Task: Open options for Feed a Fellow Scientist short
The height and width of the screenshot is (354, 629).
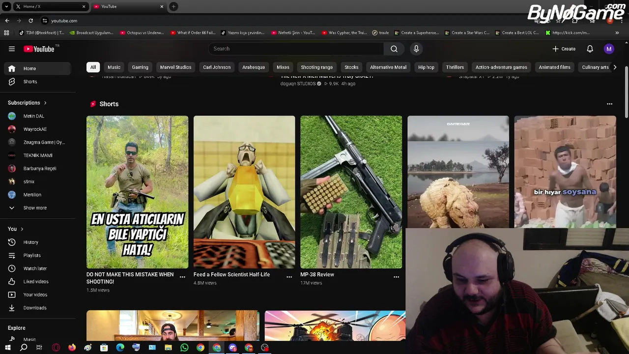Action: (x=289, y=277)
